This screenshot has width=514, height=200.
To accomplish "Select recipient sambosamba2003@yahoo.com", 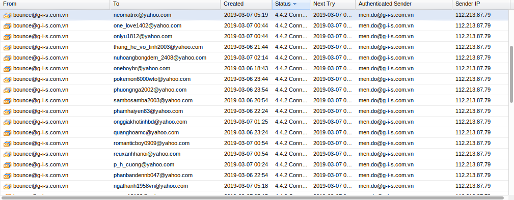I will click(153, 100).
